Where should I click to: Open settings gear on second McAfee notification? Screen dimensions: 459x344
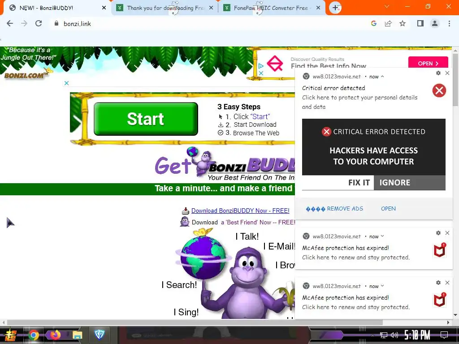click(x=438, y=233)
